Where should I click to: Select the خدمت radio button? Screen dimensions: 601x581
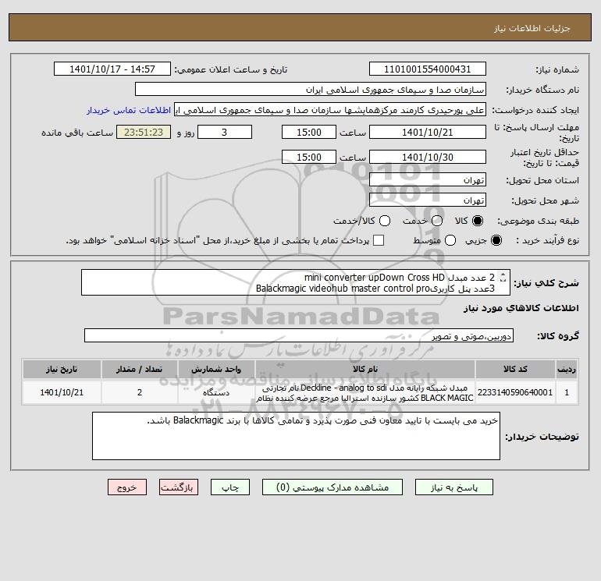pos(437,221)
